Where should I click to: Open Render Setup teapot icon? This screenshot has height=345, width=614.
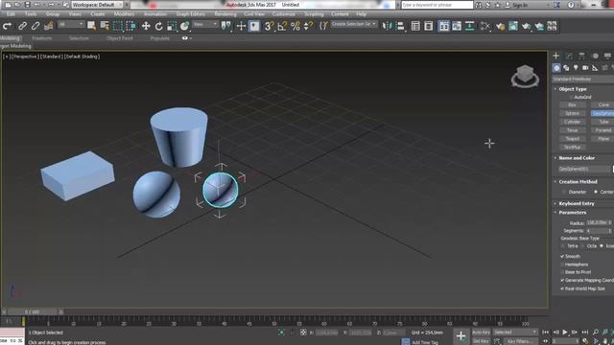500,26
